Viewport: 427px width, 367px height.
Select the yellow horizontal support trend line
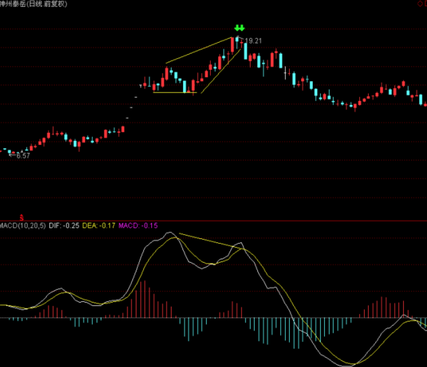tap(175, 93)
